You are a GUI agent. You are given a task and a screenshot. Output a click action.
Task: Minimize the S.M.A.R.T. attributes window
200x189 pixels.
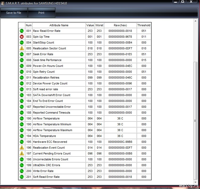tap(176, 2)
